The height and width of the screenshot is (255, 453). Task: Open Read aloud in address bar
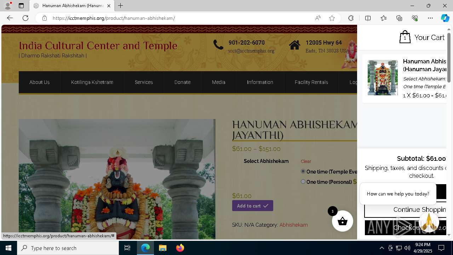click(318, 18)
